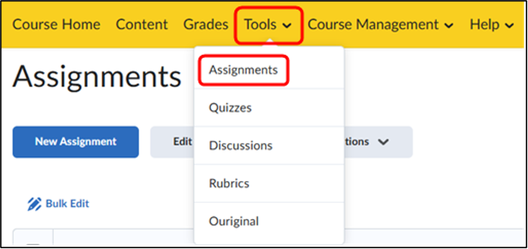
Task: Select Assignments from the Tools menu
Action: coord(243,70)
